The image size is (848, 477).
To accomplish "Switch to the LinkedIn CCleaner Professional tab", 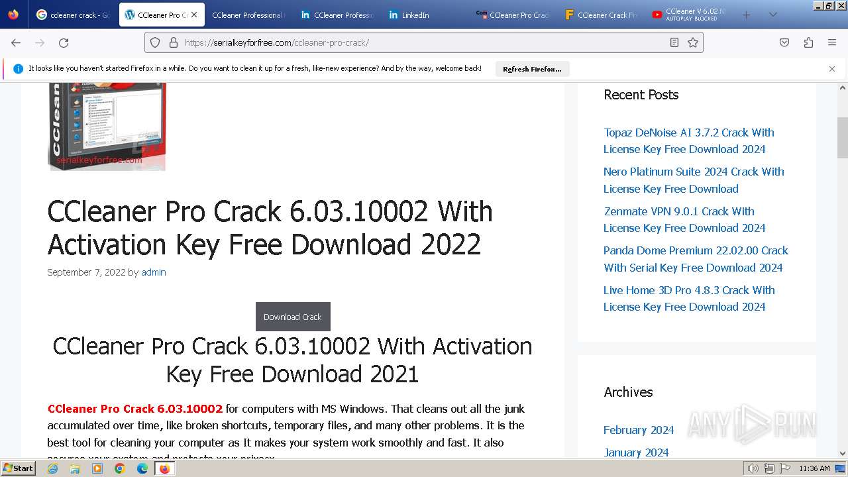I will [337, 15].
